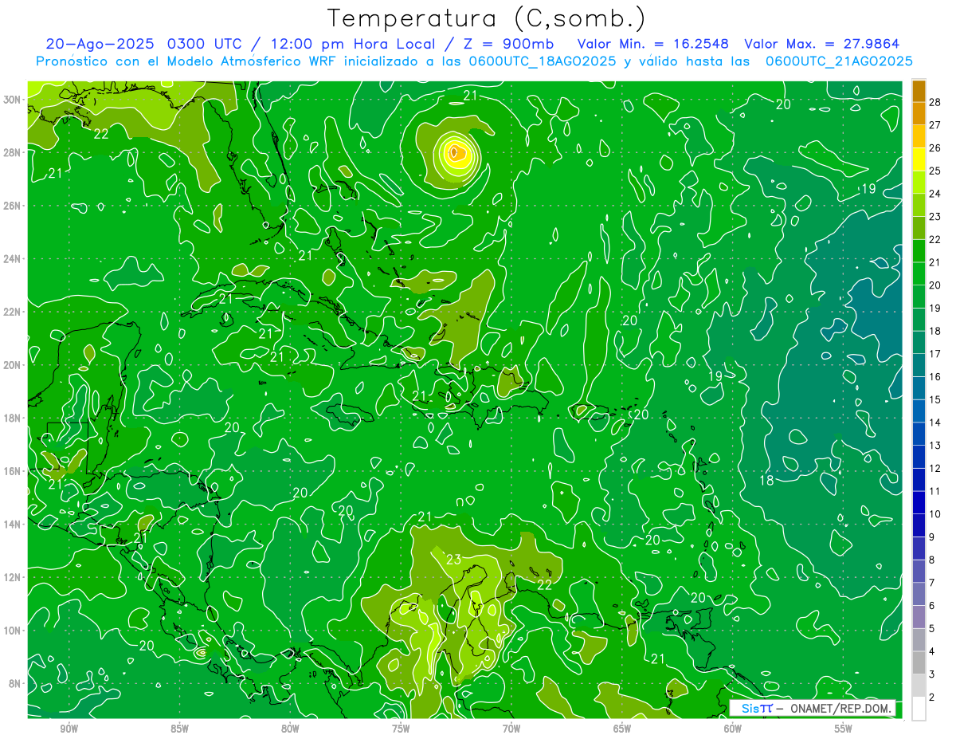This screenshot has height=739, width=956.
Task: Click the '8N' latitude axis label
Action: (15, 683)
